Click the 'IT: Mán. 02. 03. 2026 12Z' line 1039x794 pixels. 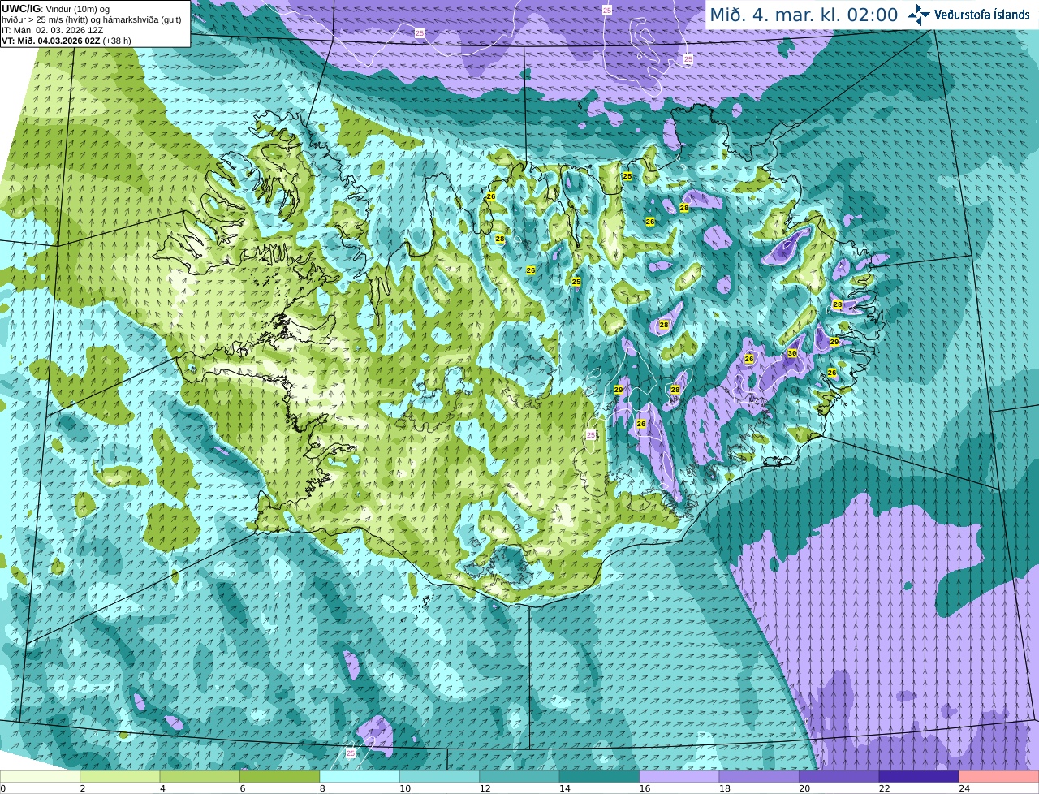(53, 30)
